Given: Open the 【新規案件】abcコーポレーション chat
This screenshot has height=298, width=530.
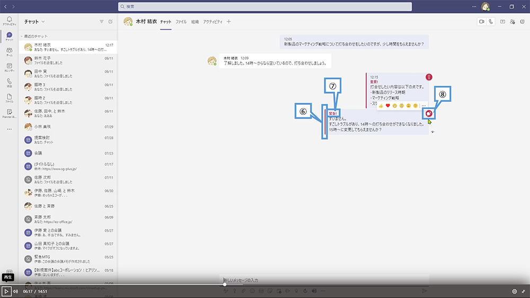Looking at the screenshot, I should pos(68,272).
